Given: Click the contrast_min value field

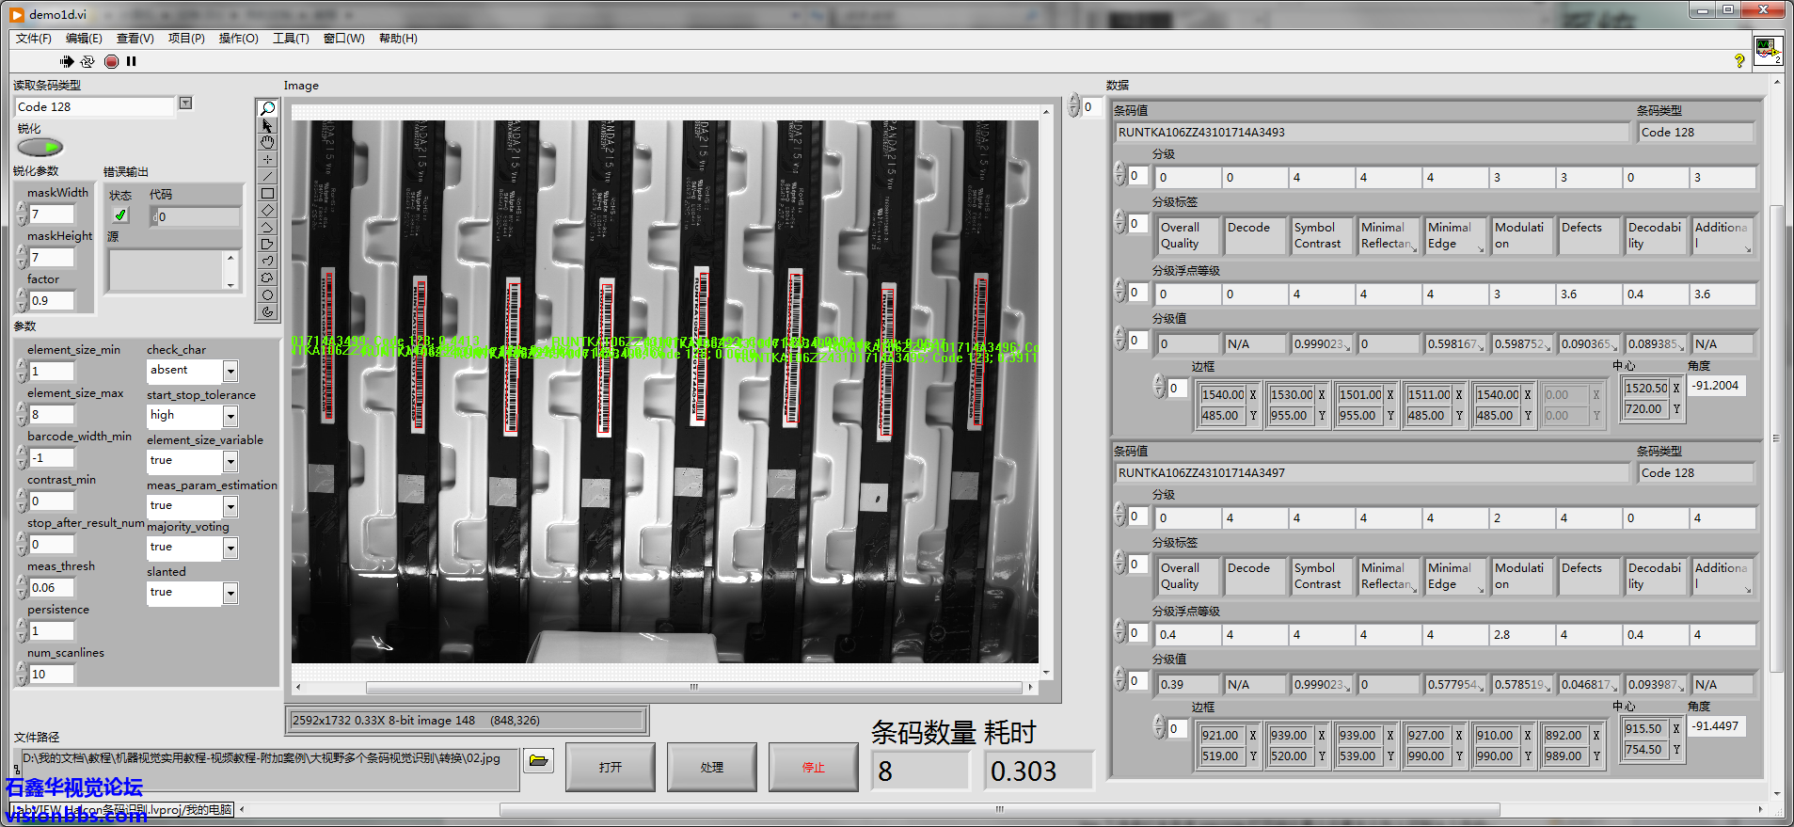Looking at the screenshot, I should [x=52, y=501].
